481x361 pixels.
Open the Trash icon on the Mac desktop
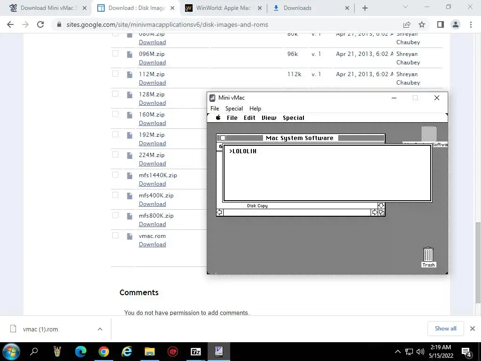pyautogui.click(x=428, y=257)
